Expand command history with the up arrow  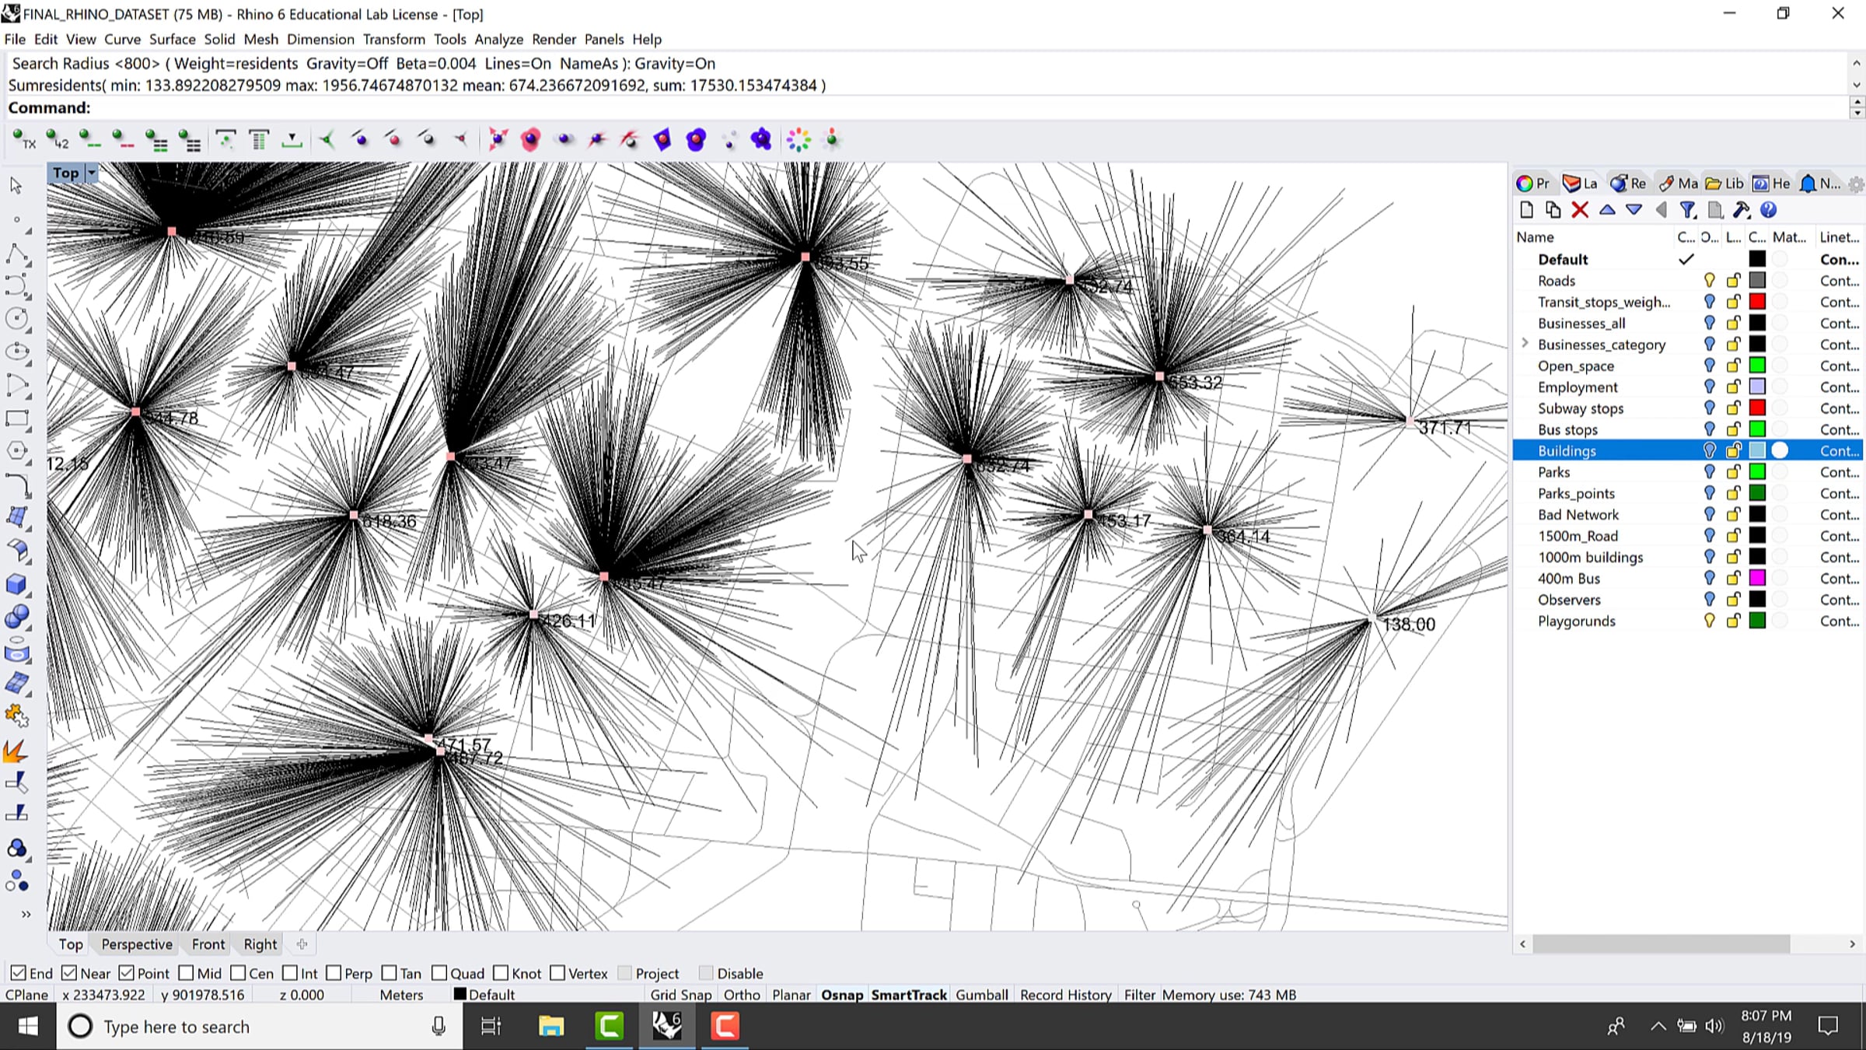coord(1857,64)
